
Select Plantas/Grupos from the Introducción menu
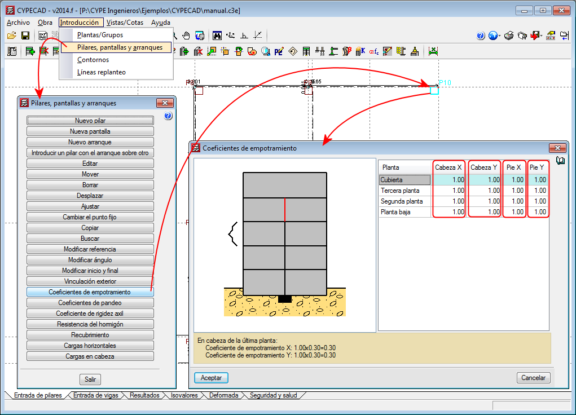click(100, 35)
